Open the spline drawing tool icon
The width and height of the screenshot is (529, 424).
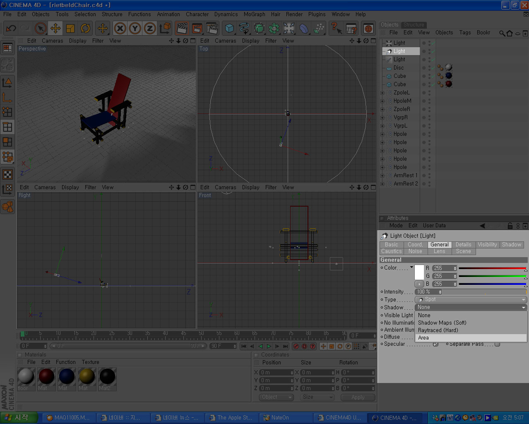tap(244, 28)
